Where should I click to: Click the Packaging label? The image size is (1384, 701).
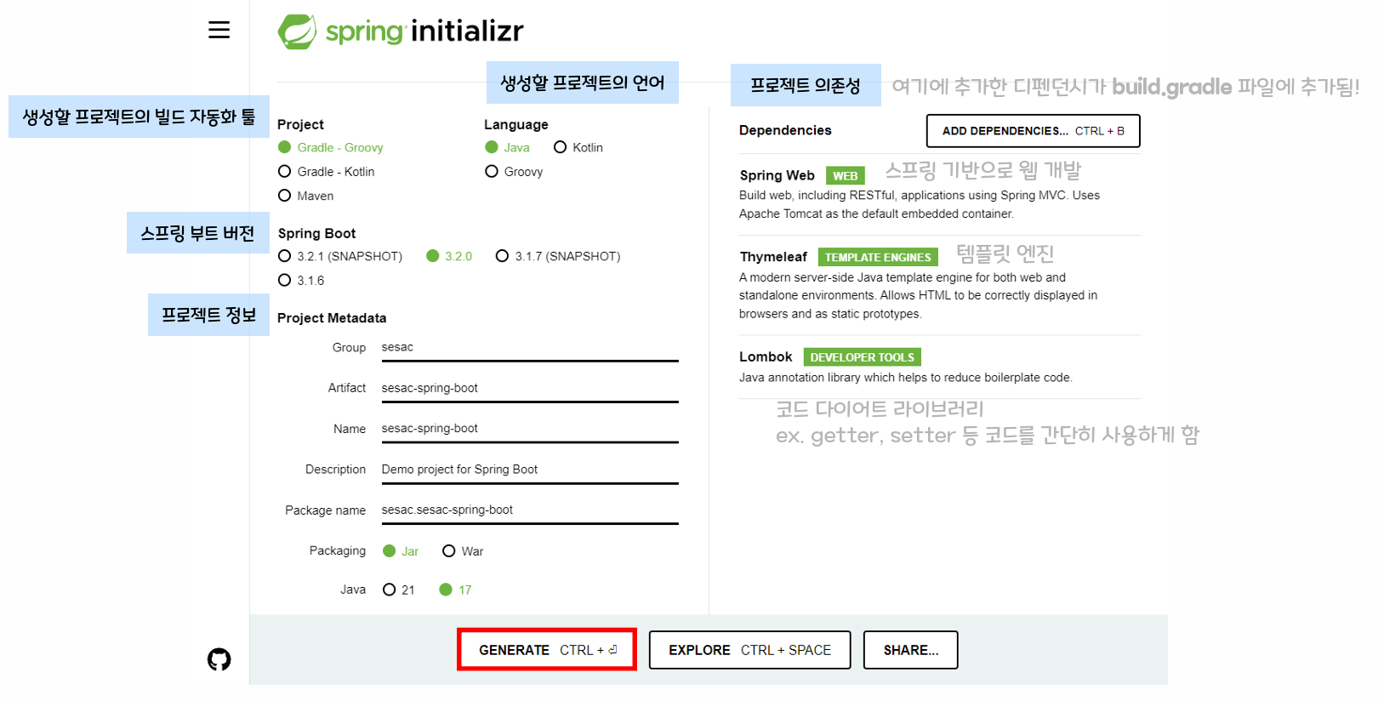338,550
